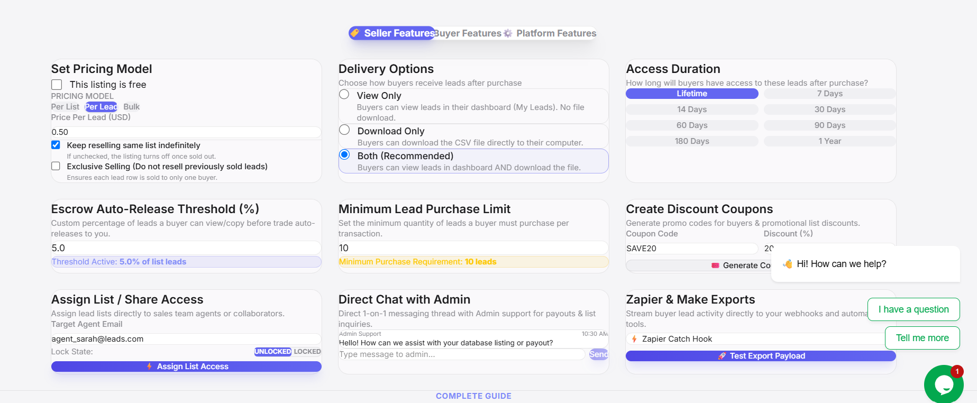Switch to the Buyer Features tab
977x403 pixels.
(x=468, y=33)
